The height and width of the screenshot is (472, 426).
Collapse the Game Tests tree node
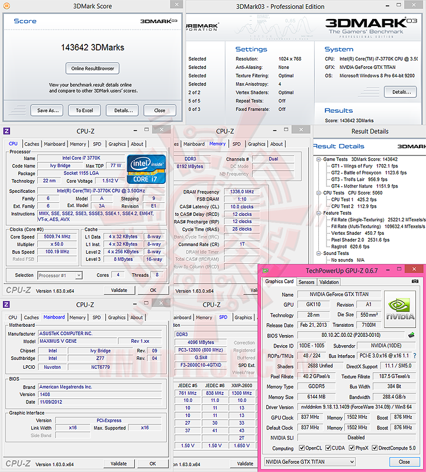(x=318, y=160)
